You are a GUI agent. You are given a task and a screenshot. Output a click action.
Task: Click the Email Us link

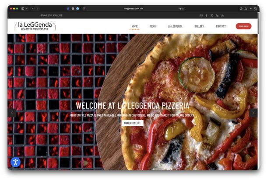point(46,15)
